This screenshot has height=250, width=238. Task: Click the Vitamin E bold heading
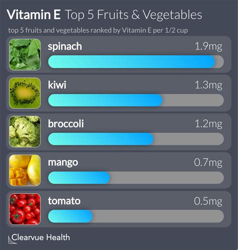[34, 15]
